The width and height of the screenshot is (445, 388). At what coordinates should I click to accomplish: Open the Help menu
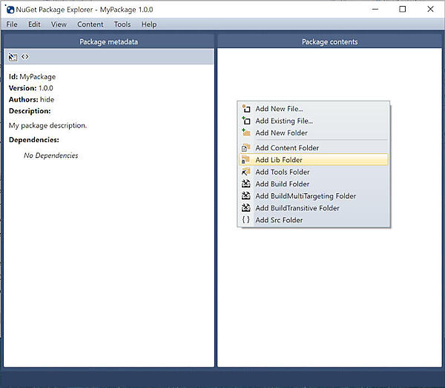click(x=149, y=24)
